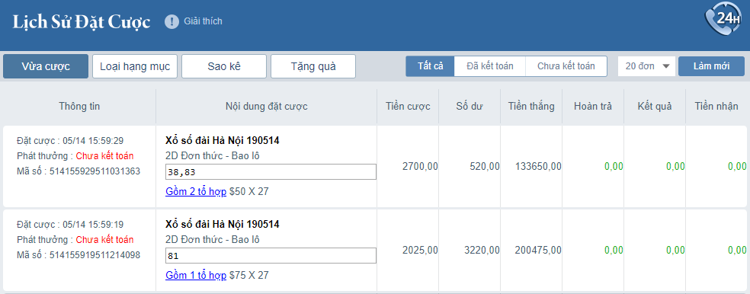Filter by Chưa kết toán

point(566,66)
